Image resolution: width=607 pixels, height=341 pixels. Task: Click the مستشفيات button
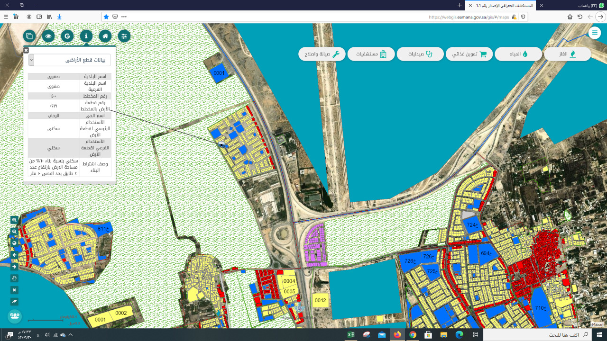point(371,54)
